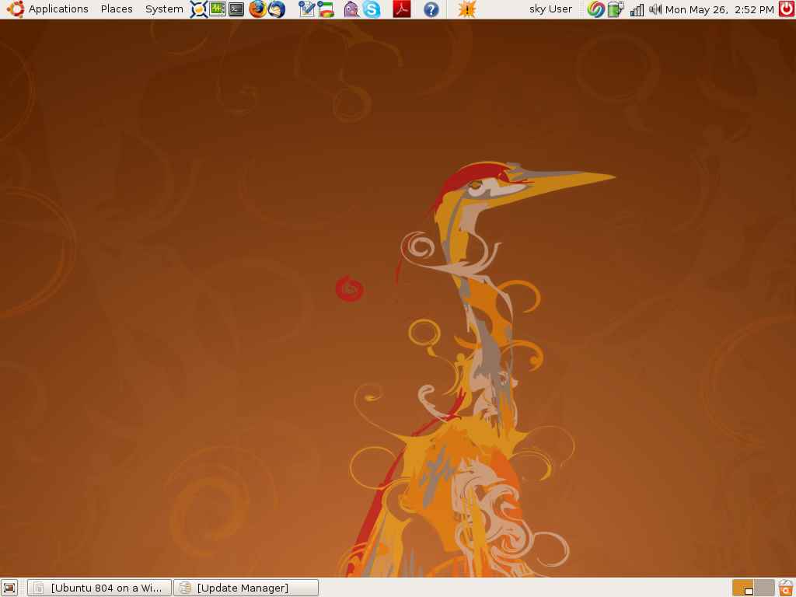Switch to the first workspace
Screen dimensions: 796x597
click(x=742, y=588)
